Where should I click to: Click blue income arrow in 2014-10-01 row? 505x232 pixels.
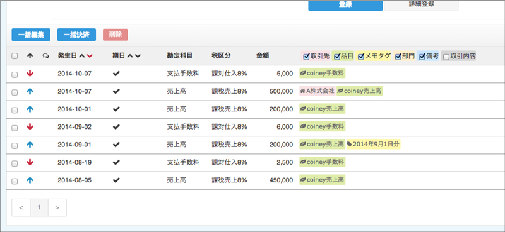30,109
